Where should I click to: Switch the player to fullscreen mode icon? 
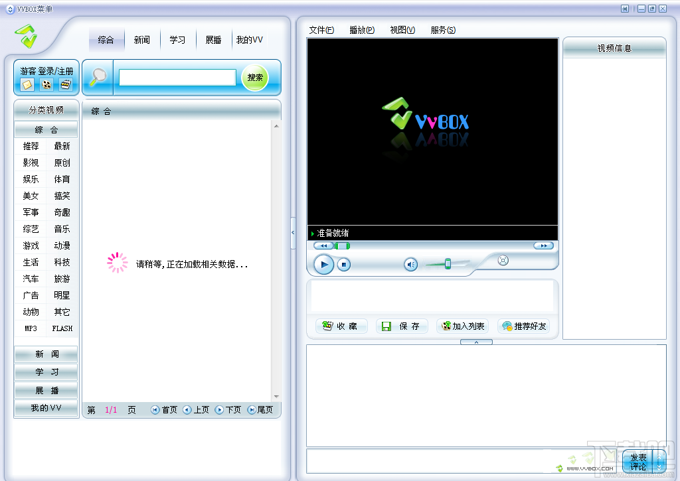pos(503,261)
